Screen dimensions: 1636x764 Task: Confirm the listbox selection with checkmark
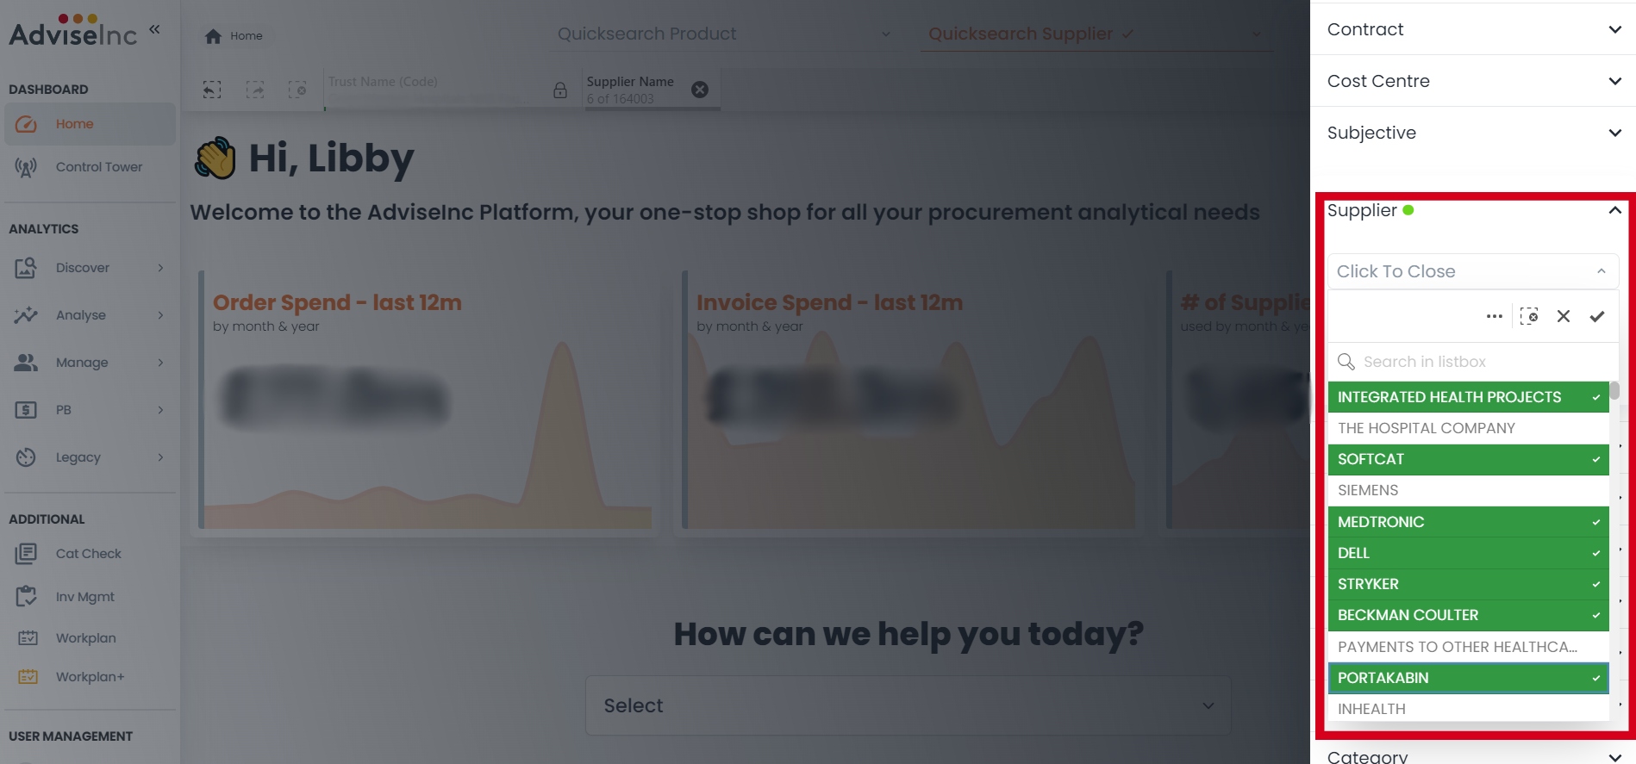click(x=1597, y=316)
